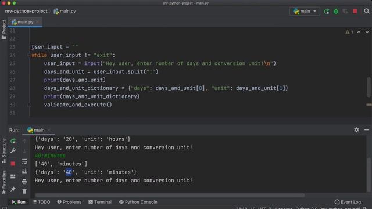The width and height of the screenshot is (372, 209).
Task: Click my-python-project breadcrumb
Action: [26, 11]
